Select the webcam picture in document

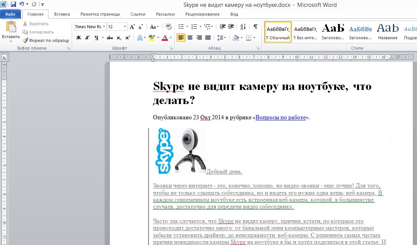[x=190, y=151]
